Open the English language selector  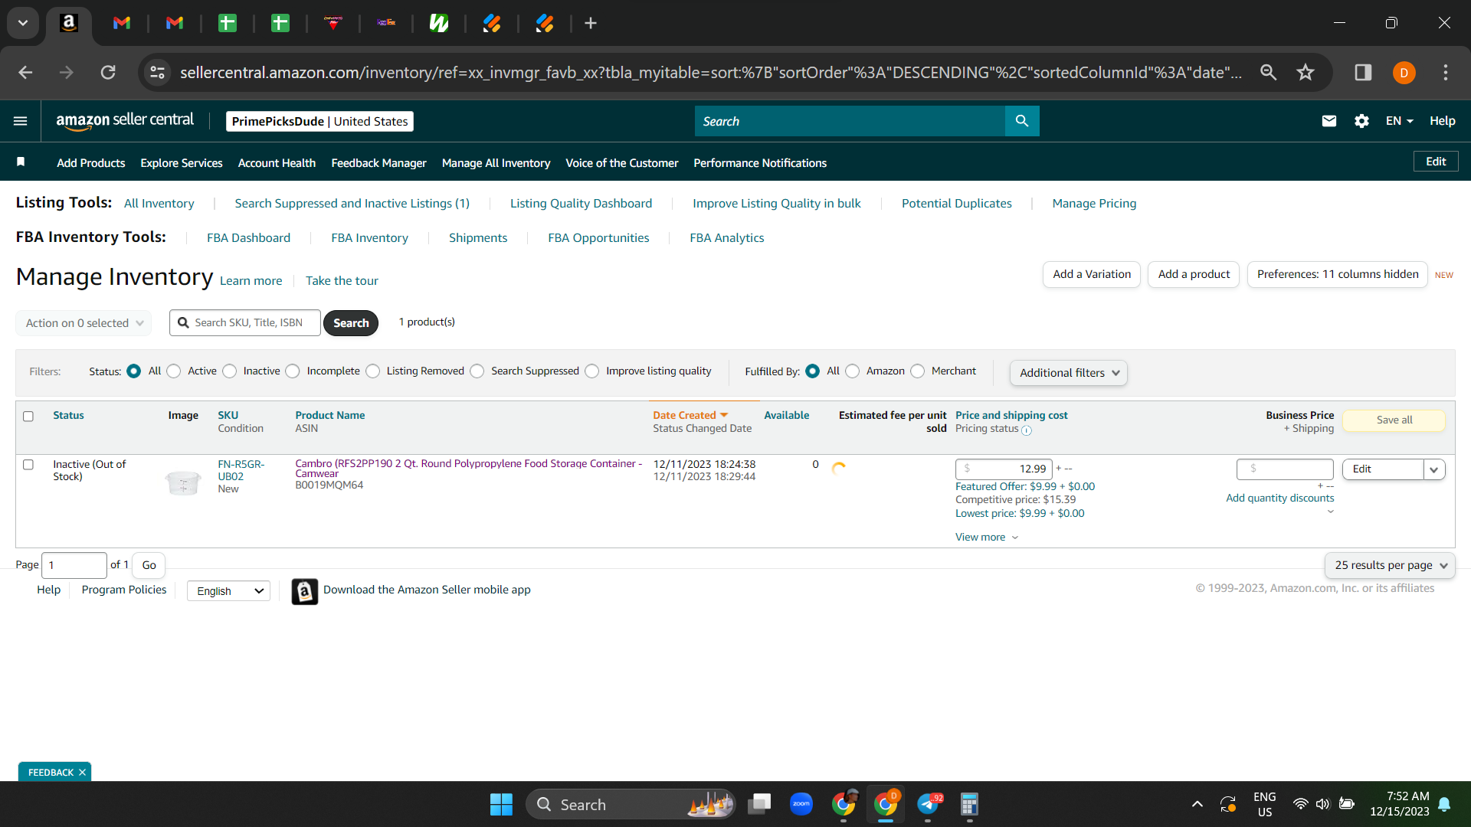(228, 591)
